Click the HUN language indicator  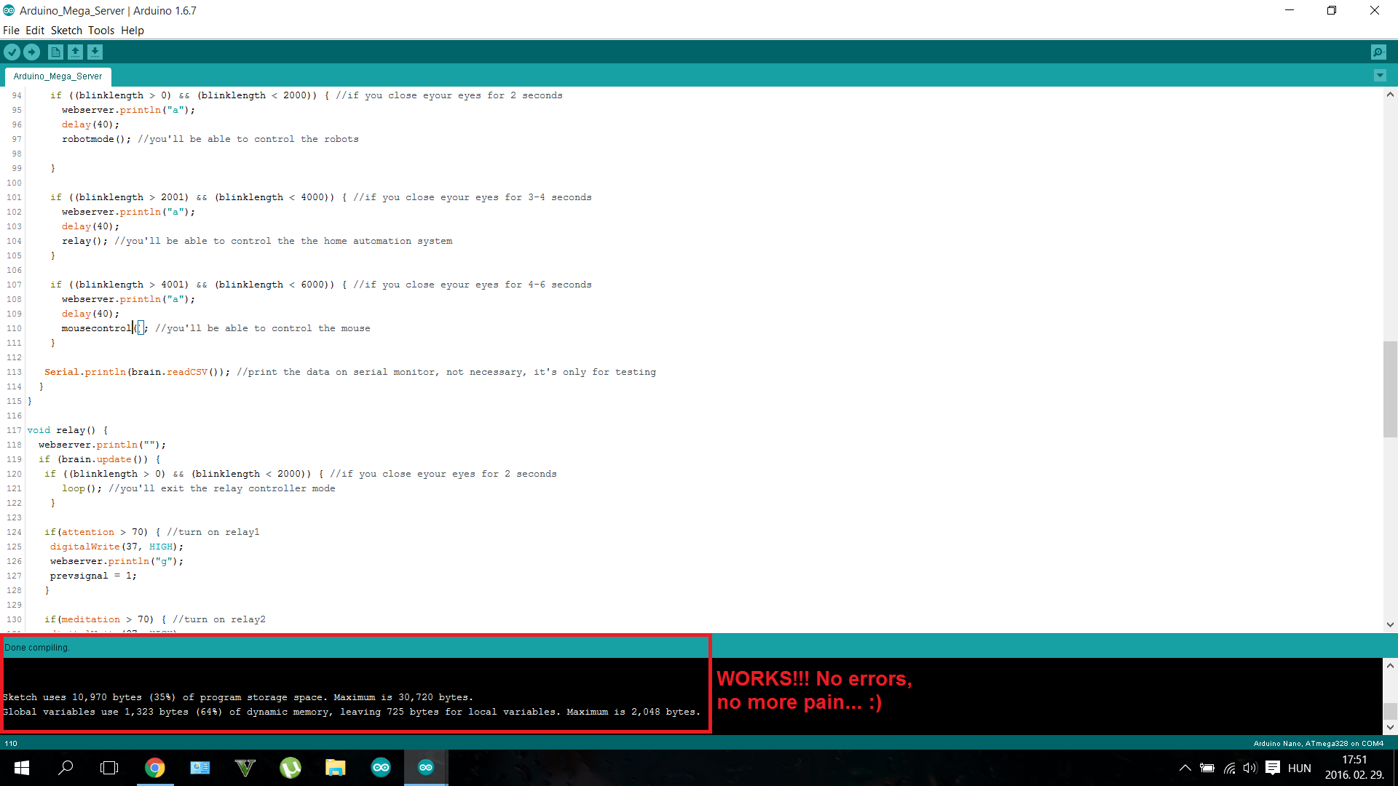click(1299, 768)
